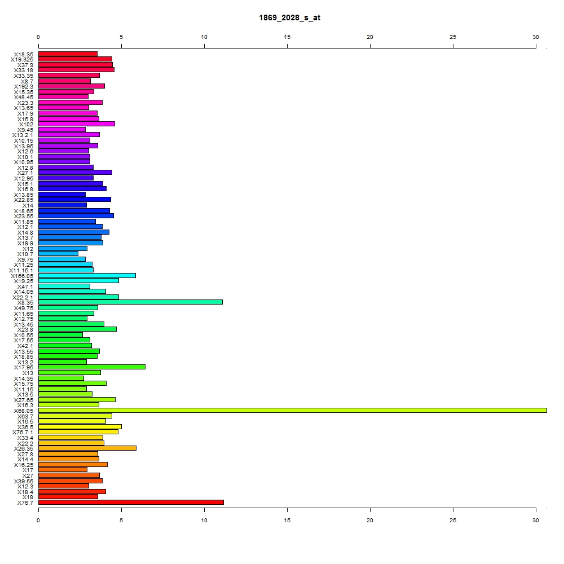The height and width of the screenshot is (564, 564).
Task: Click the X18.35 red bar at top
Action: (68, 54)
